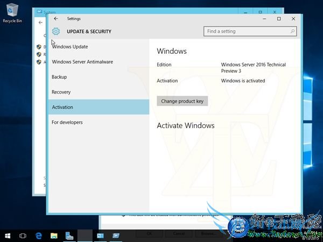The width and height of the screenshot is (323, 242).
Task: Open the Backup settings section
Action: [x=99, y=77]
